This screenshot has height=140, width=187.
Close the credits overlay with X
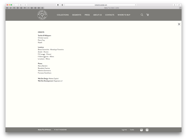tap(179, 24)
